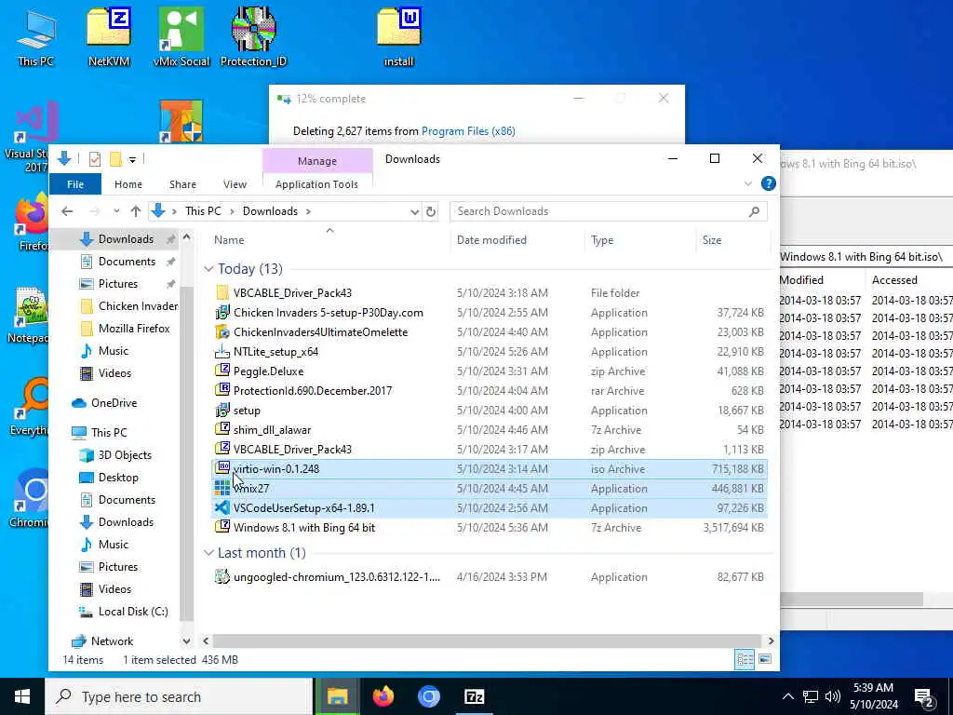Screen dimensions: 953x715
Task: Open the Application Tools tab
Action: coord(316,184)
